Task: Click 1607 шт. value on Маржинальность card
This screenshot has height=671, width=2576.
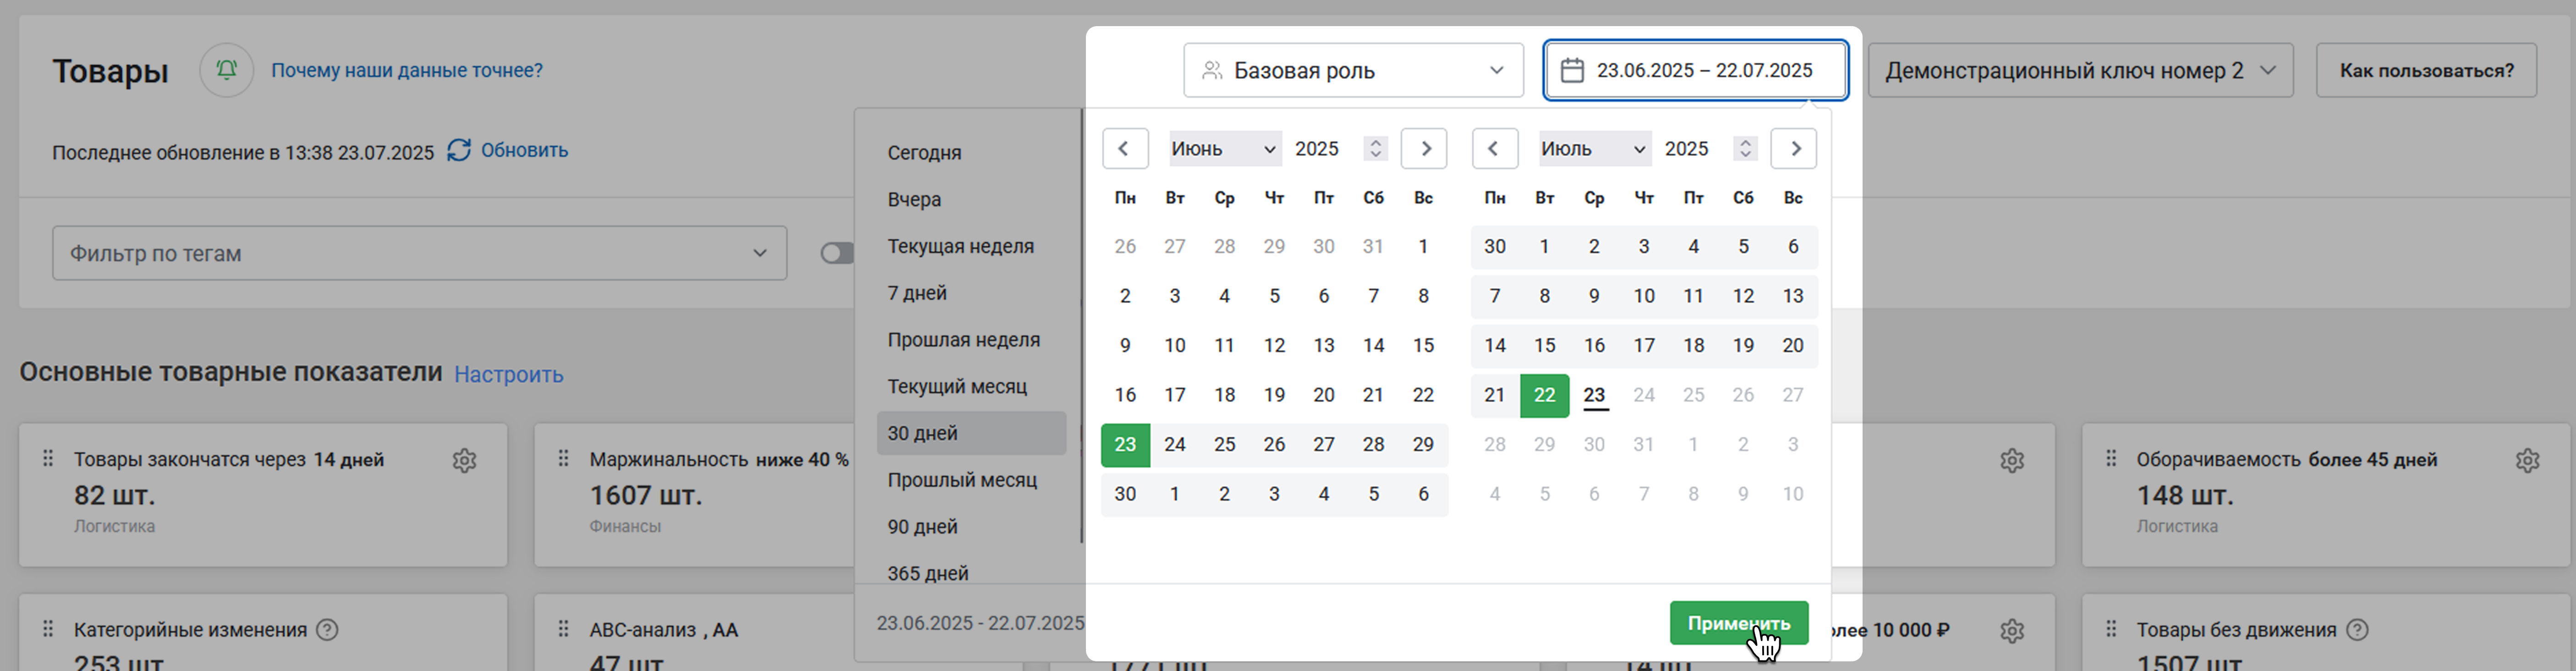Action: [646, 495]
